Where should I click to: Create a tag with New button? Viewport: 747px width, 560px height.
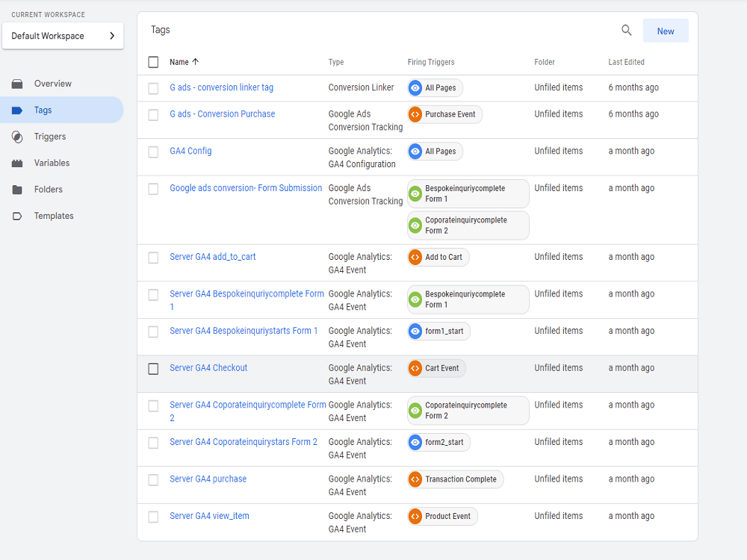[x=666, y=31]
